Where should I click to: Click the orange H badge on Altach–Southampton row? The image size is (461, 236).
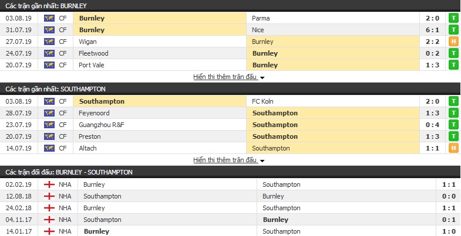tap(453, 148)
